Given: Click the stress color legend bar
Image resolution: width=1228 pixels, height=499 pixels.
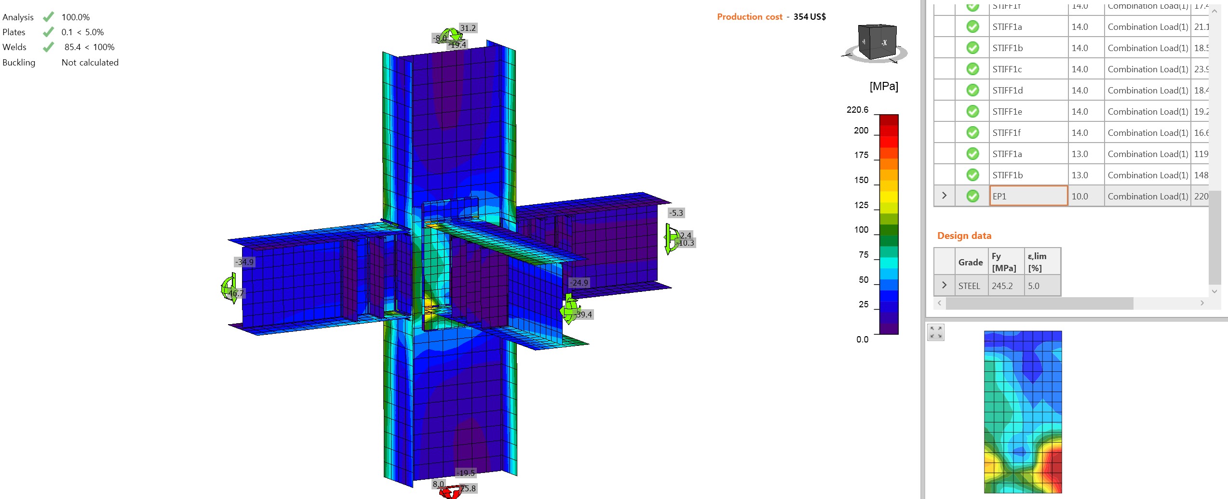Looking at the screenshot, I should (889, 224).
